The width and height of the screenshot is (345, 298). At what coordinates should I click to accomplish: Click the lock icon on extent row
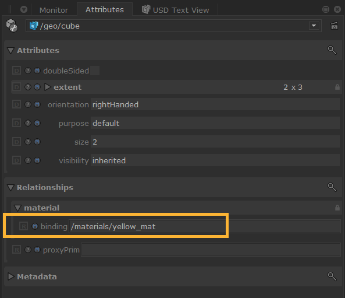[337, 87]
